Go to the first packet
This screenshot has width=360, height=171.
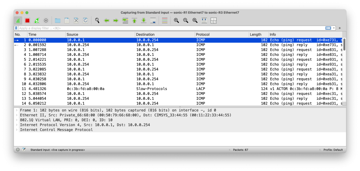[x=134, y=21]
